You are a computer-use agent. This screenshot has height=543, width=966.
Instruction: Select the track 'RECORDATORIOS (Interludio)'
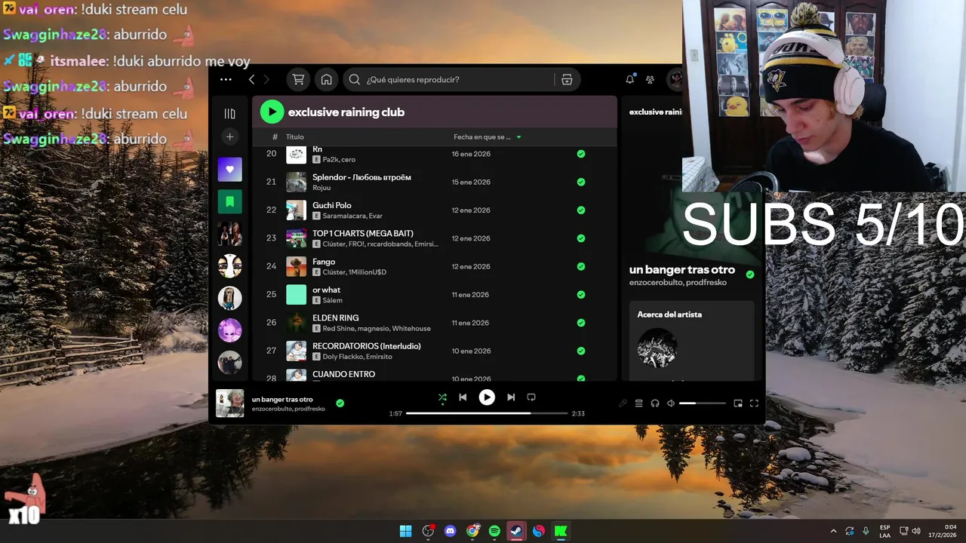click(x=367, y=346)
